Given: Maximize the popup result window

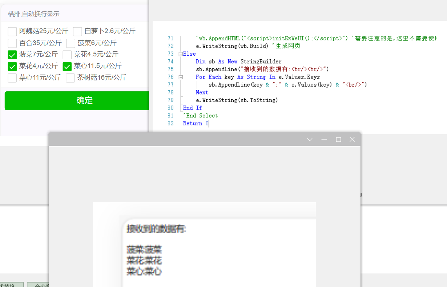Looking at the screenshot, I should click(338, 140).
